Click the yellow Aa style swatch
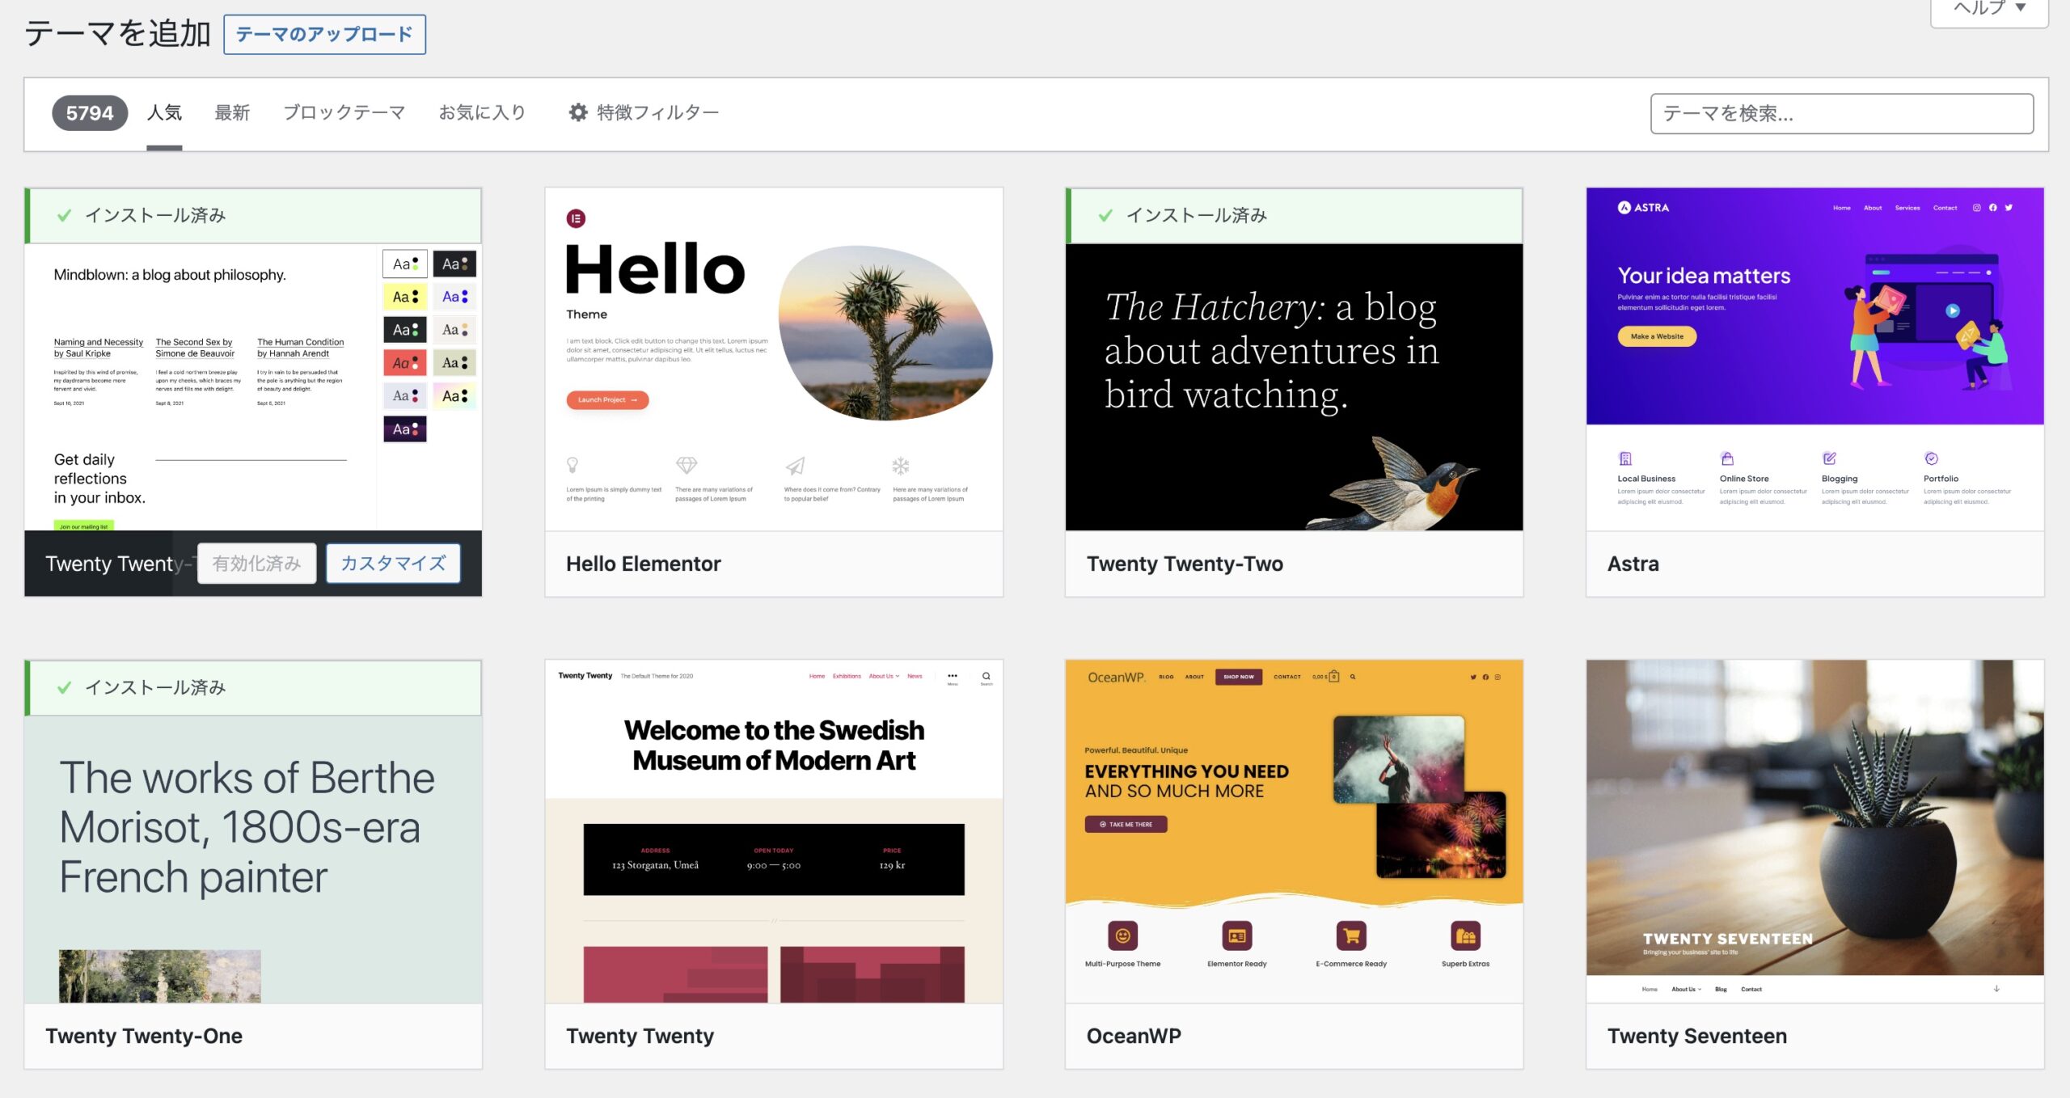Image resolution: width=2070 pixels, height=1098 pixels. tap(405, 297)
